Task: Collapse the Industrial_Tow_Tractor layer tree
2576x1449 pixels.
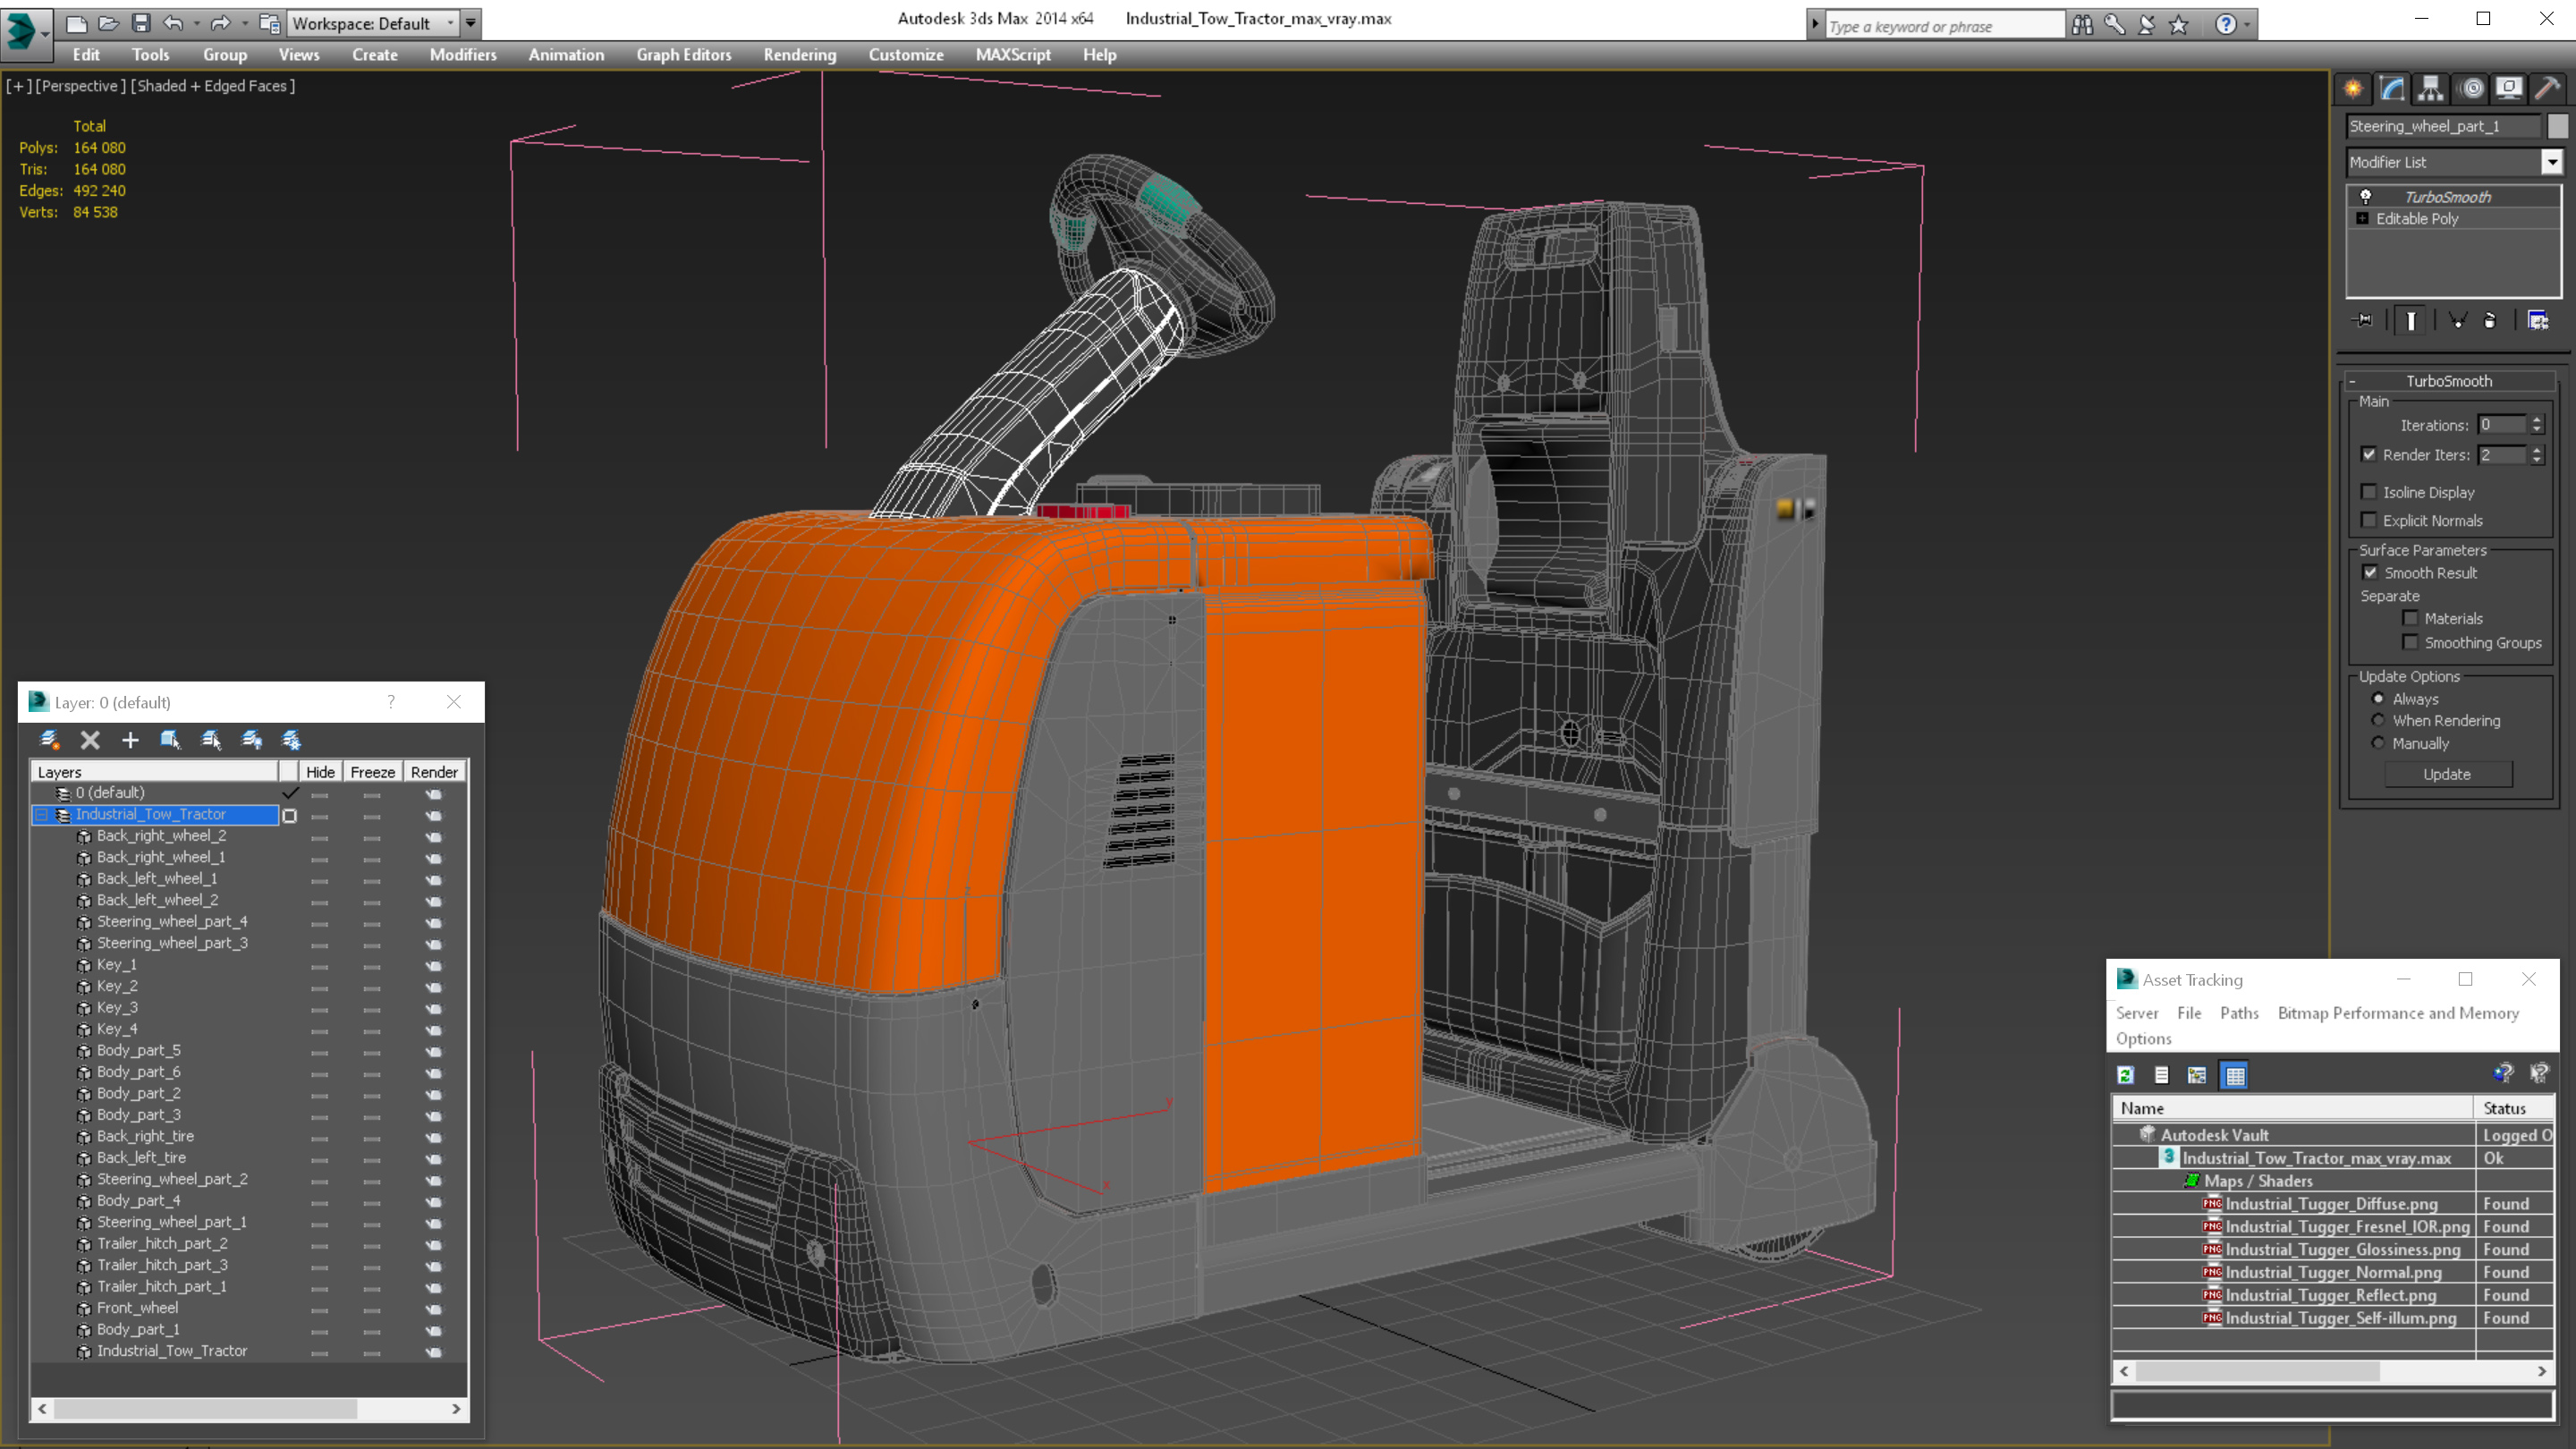Action: (42, 815)
